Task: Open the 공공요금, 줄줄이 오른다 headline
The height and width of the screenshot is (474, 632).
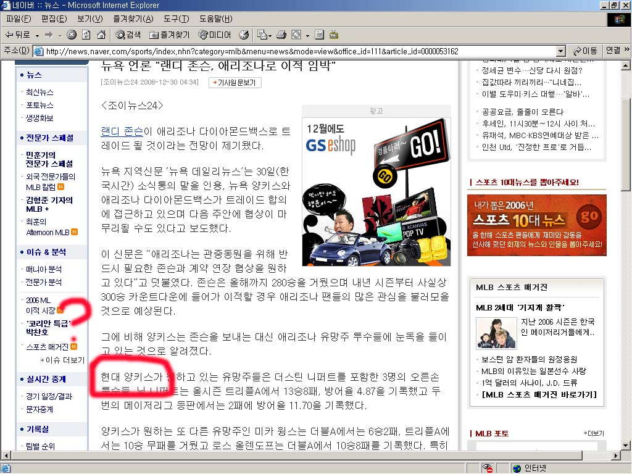Action: (x=522, y=112)
